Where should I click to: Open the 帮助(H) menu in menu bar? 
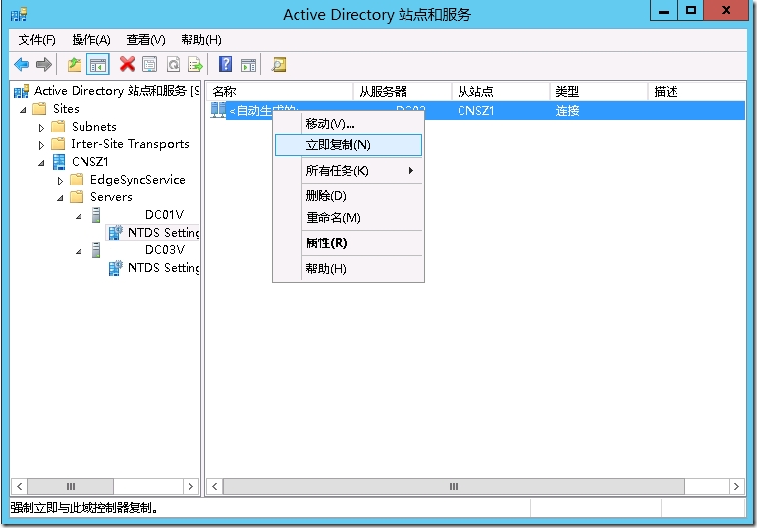(201, 39)
